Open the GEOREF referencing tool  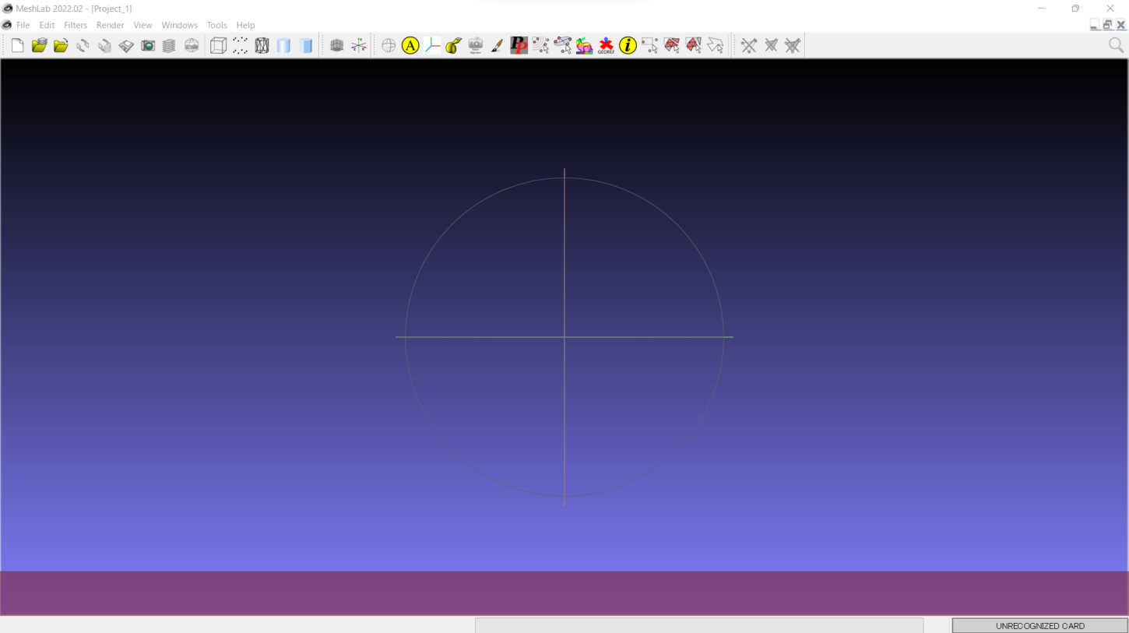(607, 46)
